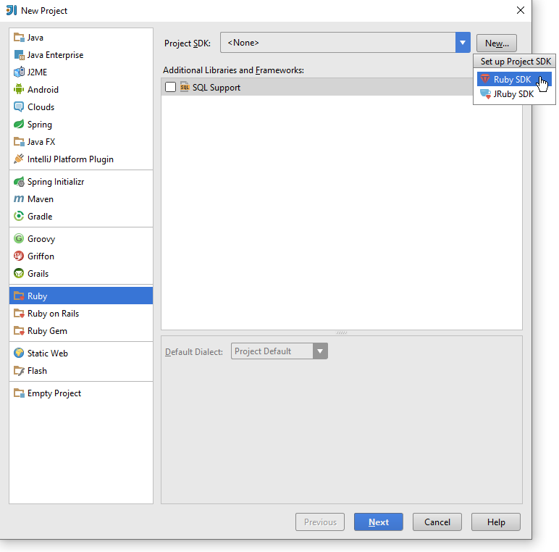Open Help for New Project
The image size is (559, 552).
pos(496,522)
